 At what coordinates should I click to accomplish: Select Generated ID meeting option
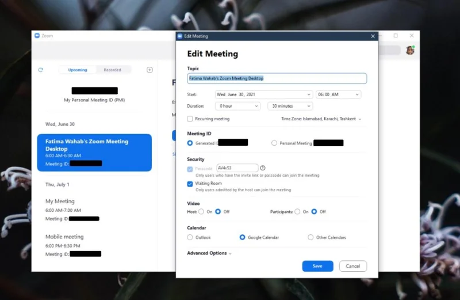[x=190, y=143]
